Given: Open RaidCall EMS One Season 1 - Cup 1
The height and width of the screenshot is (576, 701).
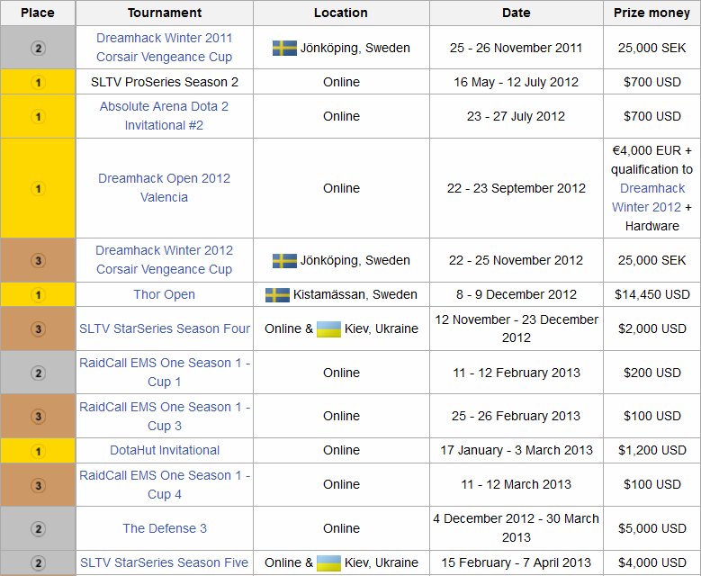Looking at the screenshot, I should [x=165, y=372].
